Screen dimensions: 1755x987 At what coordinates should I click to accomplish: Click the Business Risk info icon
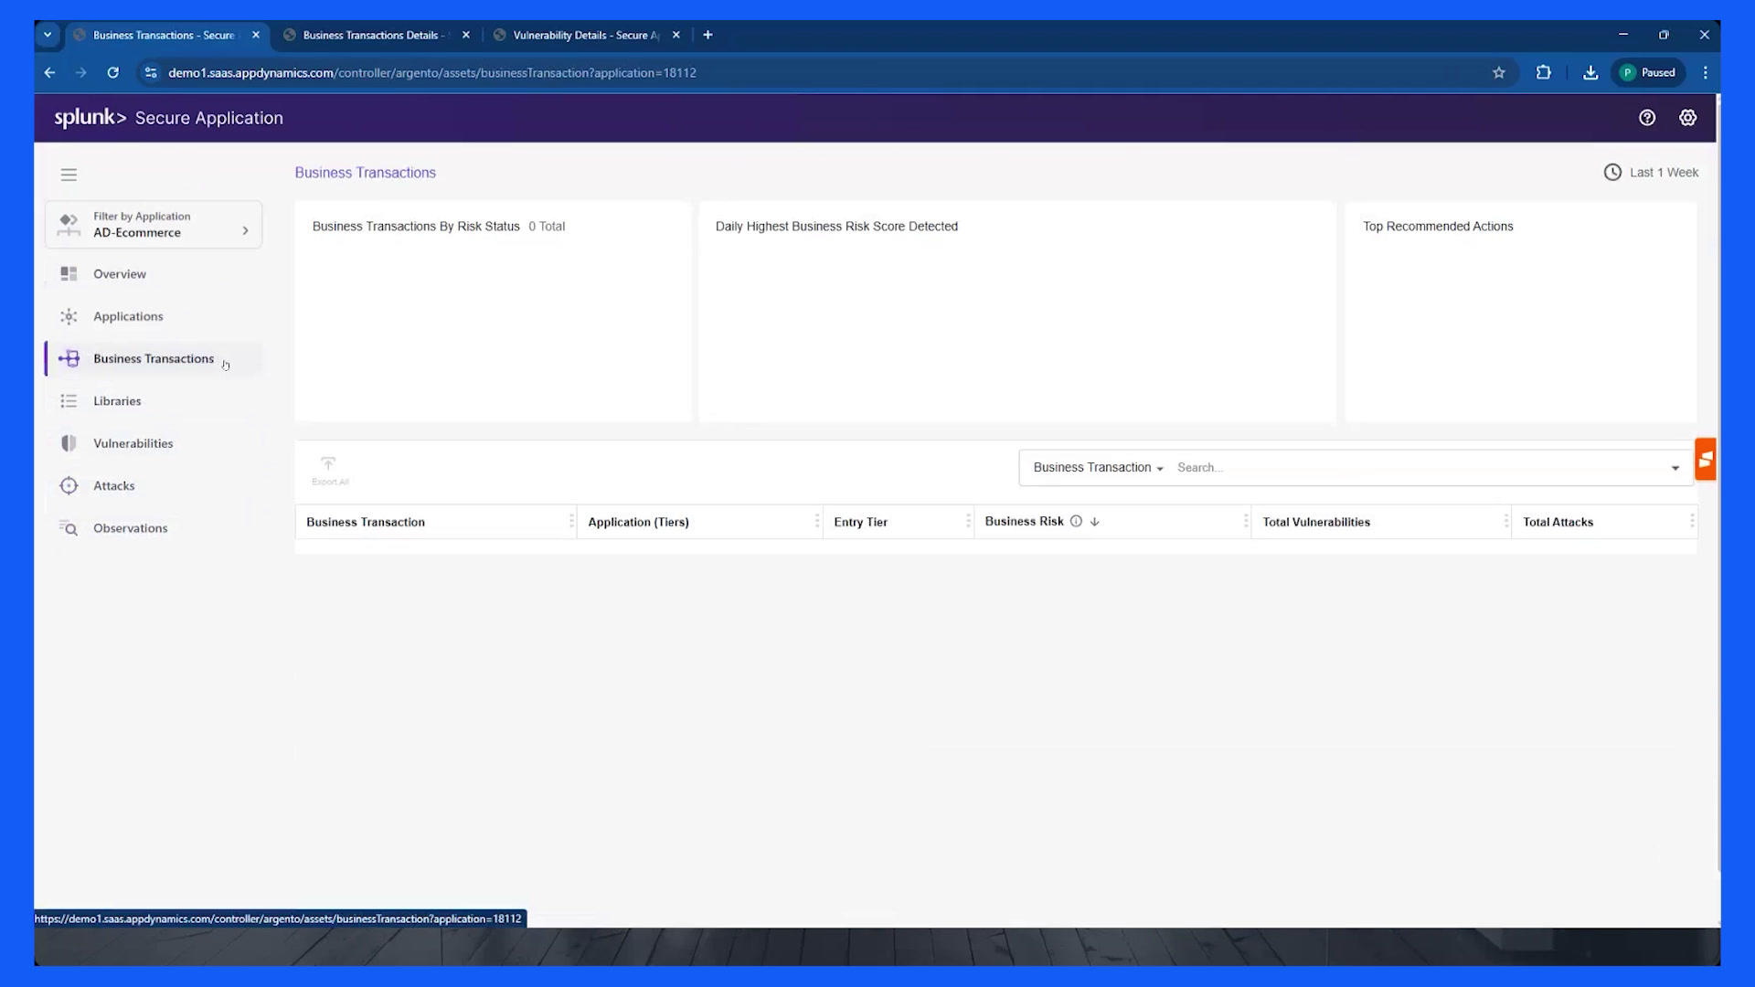(x=1076, y=522)
